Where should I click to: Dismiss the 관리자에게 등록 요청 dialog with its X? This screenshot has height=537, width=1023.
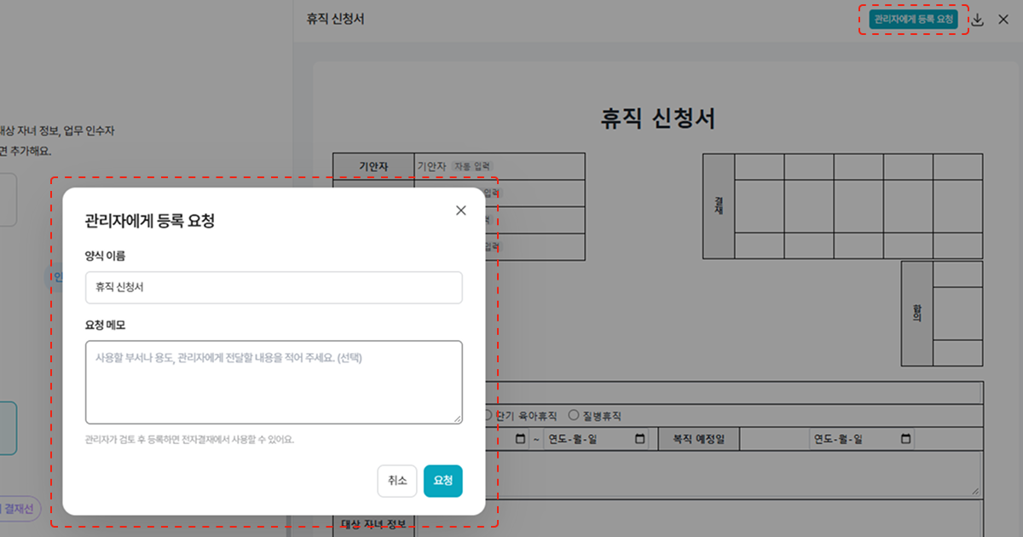461,211
